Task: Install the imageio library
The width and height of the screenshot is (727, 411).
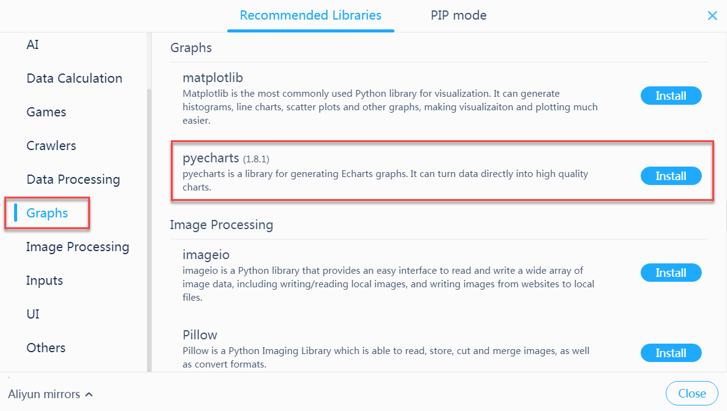Action: pyautogui.click(x=671, y=273)
